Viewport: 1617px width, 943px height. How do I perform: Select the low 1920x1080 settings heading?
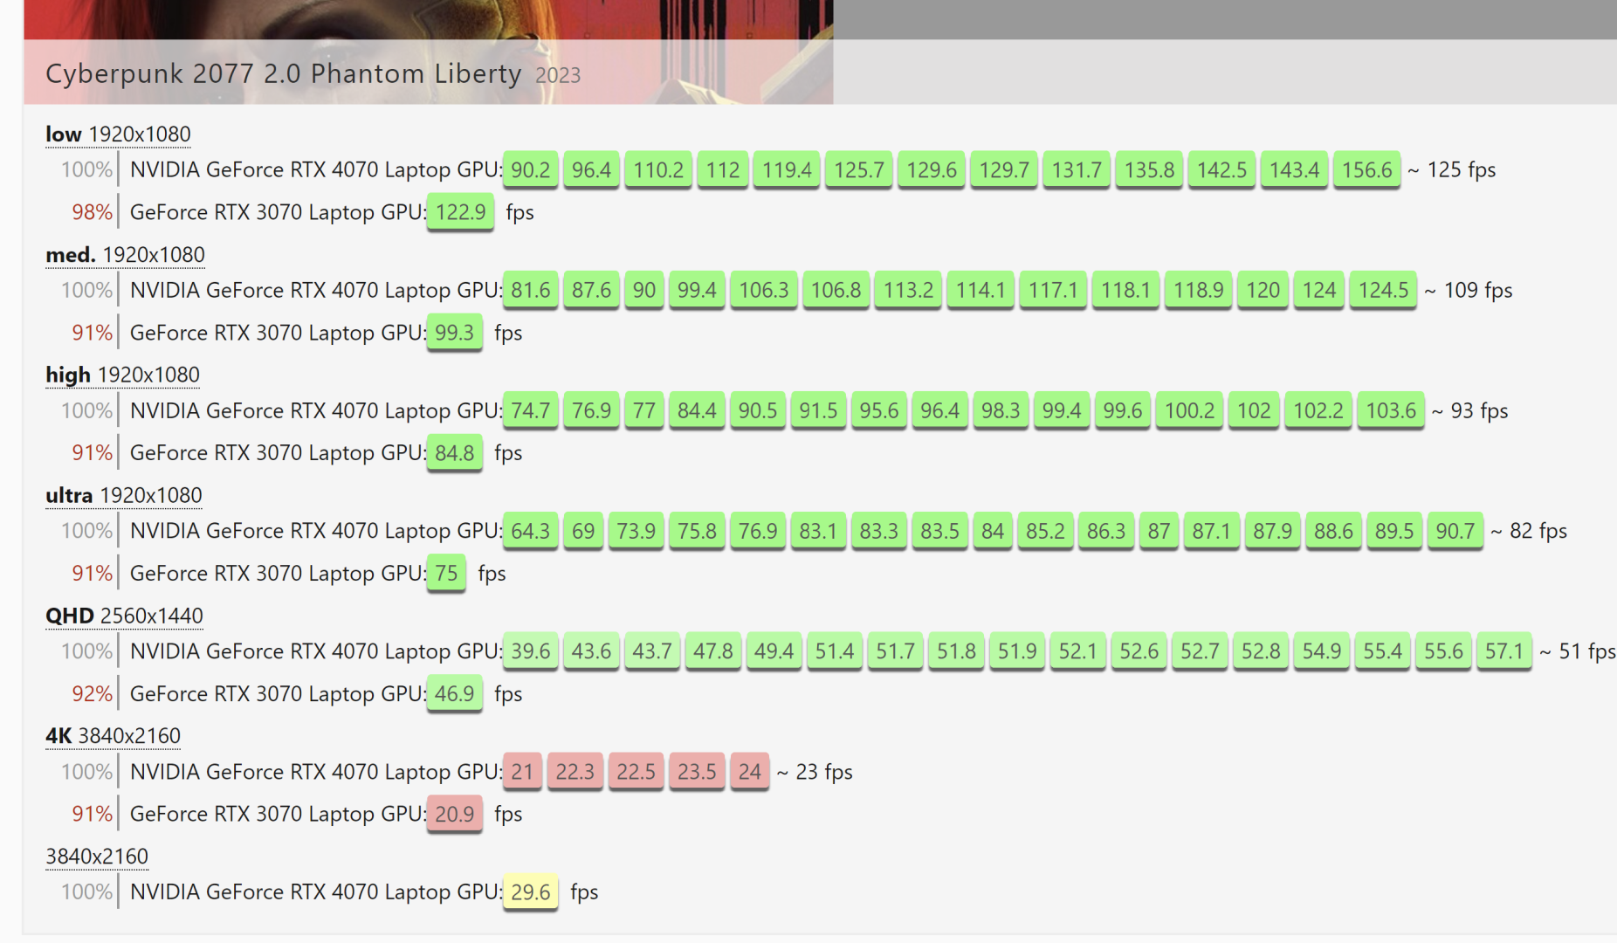tap(118, 134)
